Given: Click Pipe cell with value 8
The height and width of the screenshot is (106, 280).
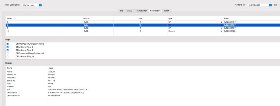Looking at the screenshot, I should [x=140, y=28].
